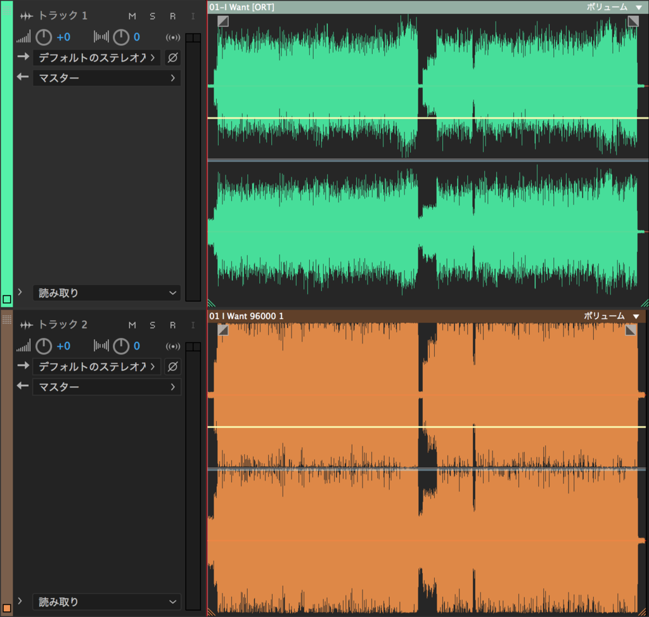
Task: Click Track 2 pan value 0
Action: (x=137, y=346)
